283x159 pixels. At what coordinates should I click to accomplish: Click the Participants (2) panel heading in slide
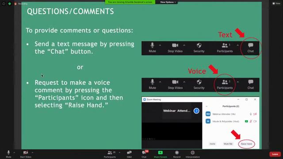[x=231, y=106]
